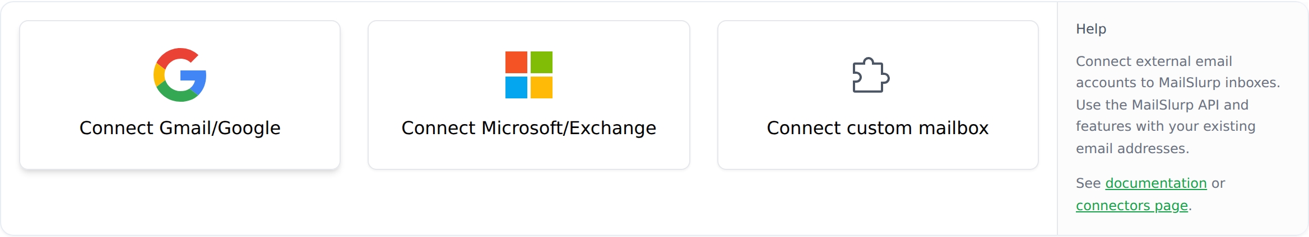The width and height of the screenshot is (1309, 237).
Task: Follow the "connectors page" link
Action: (1131, 206)
